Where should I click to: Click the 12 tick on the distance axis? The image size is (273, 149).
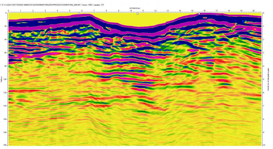[155, 11]
